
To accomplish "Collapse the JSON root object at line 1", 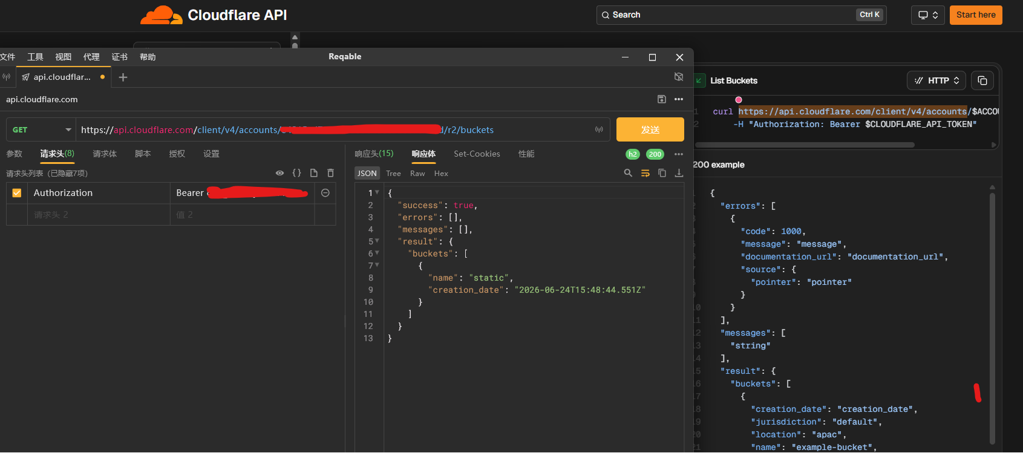I will (x=377, y=192).
